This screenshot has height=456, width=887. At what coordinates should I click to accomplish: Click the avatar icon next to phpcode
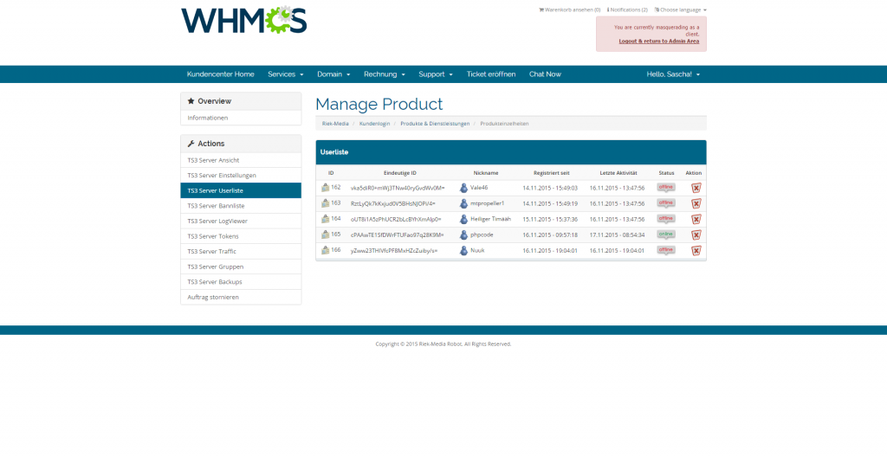pyautogui.click(x=463, y=234)
